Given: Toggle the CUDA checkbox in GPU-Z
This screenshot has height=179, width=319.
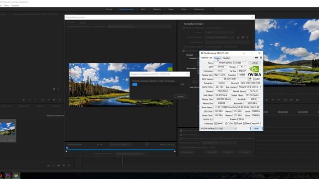Looking at the screenshot, I should pos(226,123).
